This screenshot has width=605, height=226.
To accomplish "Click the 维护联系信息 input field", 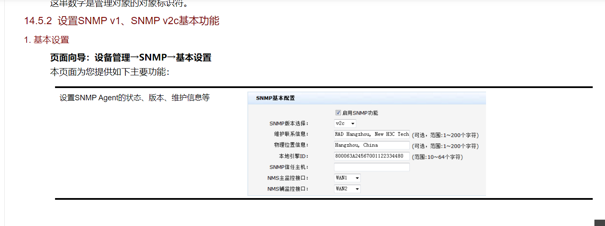I will coord(372,134).
